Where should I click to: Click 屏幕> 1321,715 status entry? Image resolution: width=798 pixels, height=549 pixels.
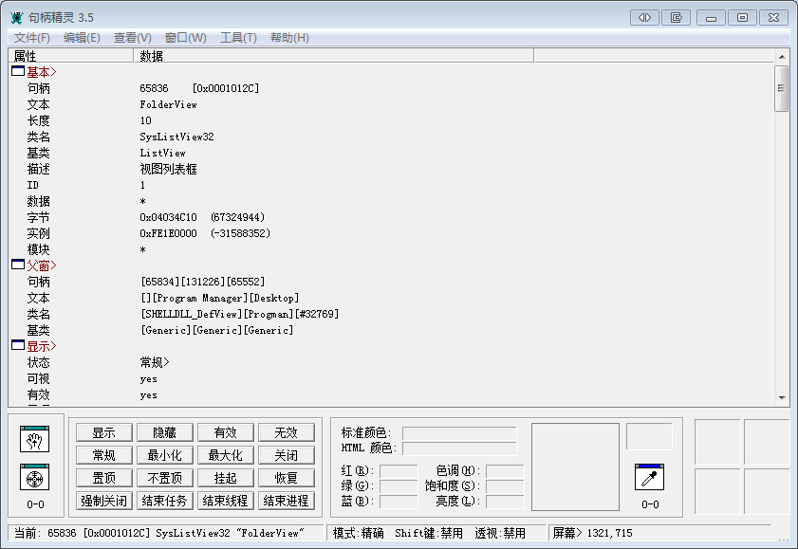point(593,533)
